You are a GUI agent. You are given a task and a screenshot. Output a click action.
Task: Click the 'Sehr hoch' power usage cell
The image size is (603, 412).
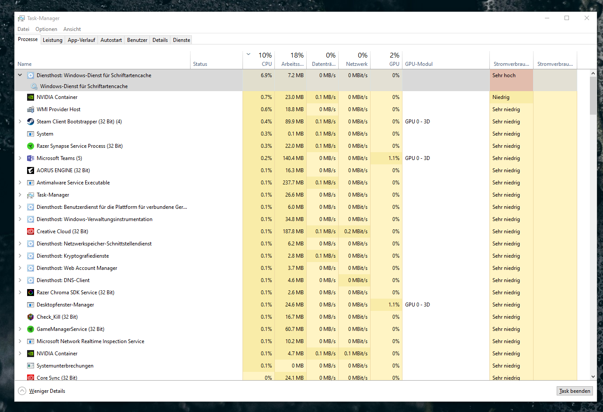pos(511,75)
